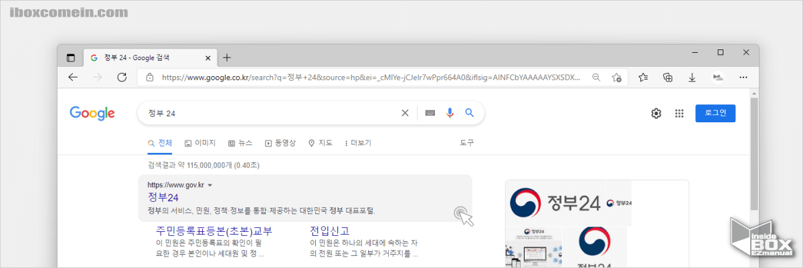Screen dimensions: 803x268
Task: View site information lock icon
Action: (150, 78)
